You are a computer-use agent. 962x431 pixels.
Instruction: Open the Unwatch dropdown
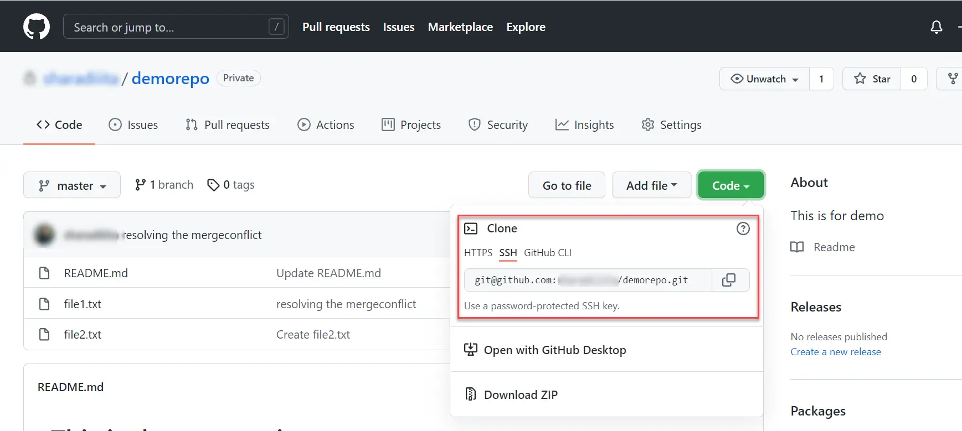pyautogui.click(x=765, y=79)
